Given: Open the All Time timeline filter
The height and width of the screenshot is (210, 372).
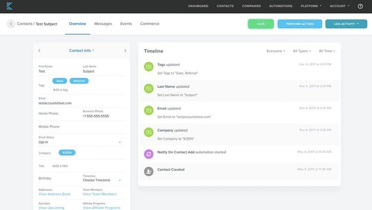Looking at the screenshot, I should 327,51.
